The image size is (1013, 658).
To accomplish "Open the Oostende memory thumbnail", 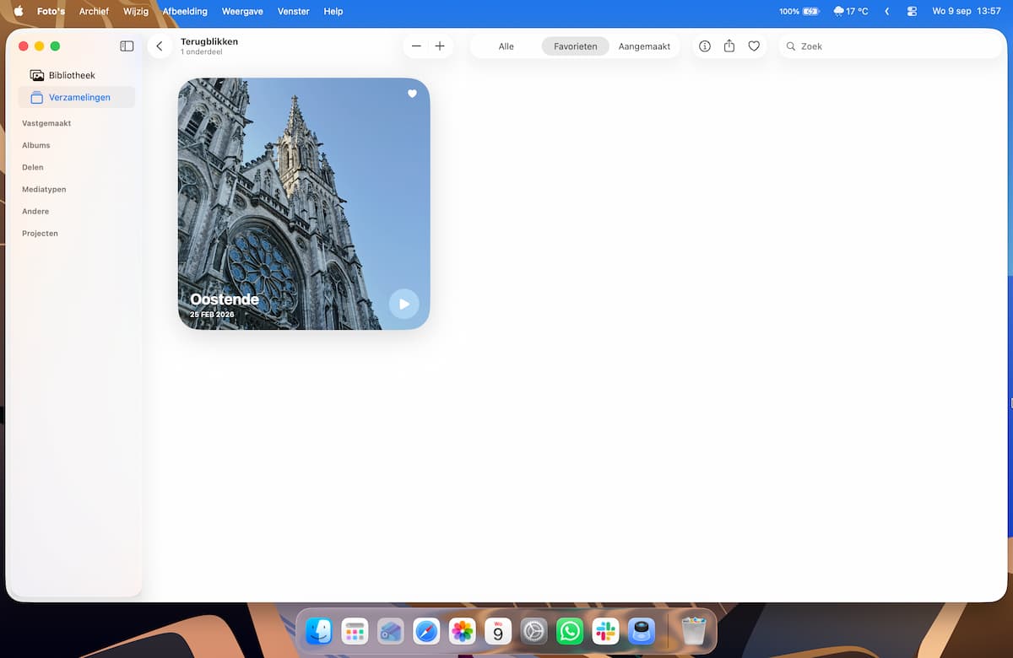I will pos(304,203).
